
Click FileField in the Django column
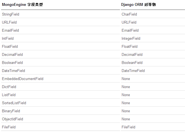pyautogui.click(x=128, y=127)
